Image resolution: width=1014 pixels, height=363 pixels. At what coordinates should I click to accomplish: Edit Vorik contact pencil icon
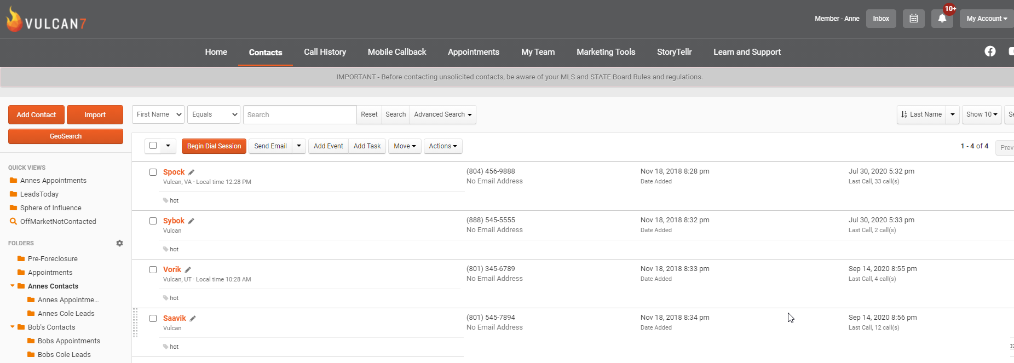(x=188, y=270)
